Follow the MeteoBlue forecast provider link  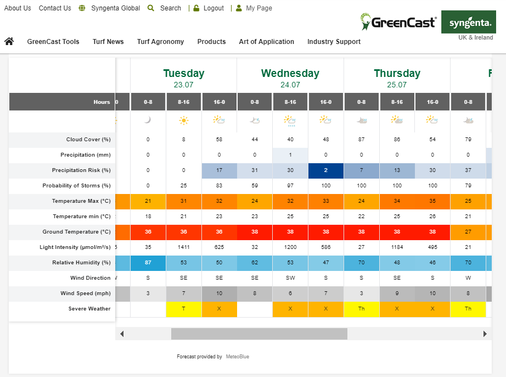237,357
